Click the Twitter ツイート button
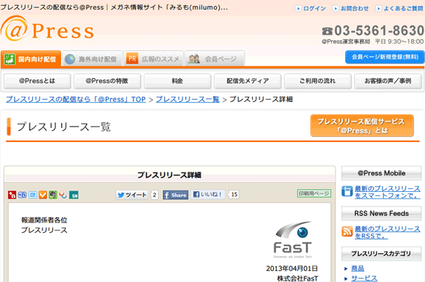 click(132, 195)
